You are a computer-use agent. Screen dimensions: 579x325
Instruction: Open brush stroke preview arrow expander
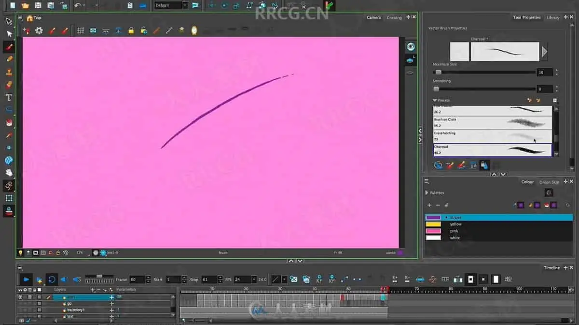(x=545, y=52)
